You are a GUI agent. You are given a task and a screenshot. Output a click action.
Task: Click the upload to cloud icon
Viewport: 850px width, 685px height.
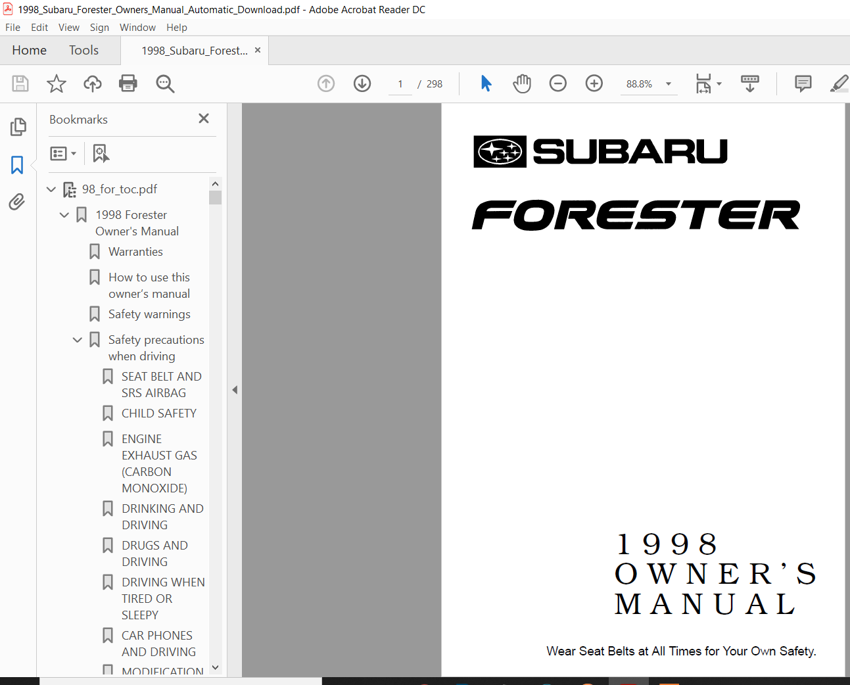coord(93,83)
